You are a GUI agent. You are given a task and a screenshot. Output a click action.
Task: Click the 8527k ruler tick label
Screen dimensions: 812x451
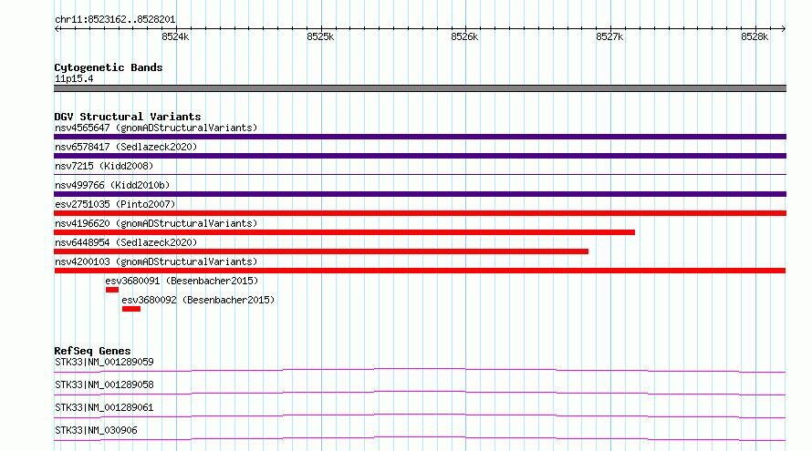coord(609,36)
